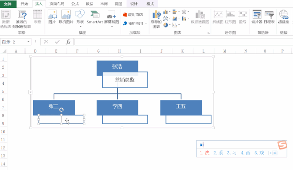This screenshot has height=170, width=293.
Task: Switch to the Review tab
Action: (104, 4)
